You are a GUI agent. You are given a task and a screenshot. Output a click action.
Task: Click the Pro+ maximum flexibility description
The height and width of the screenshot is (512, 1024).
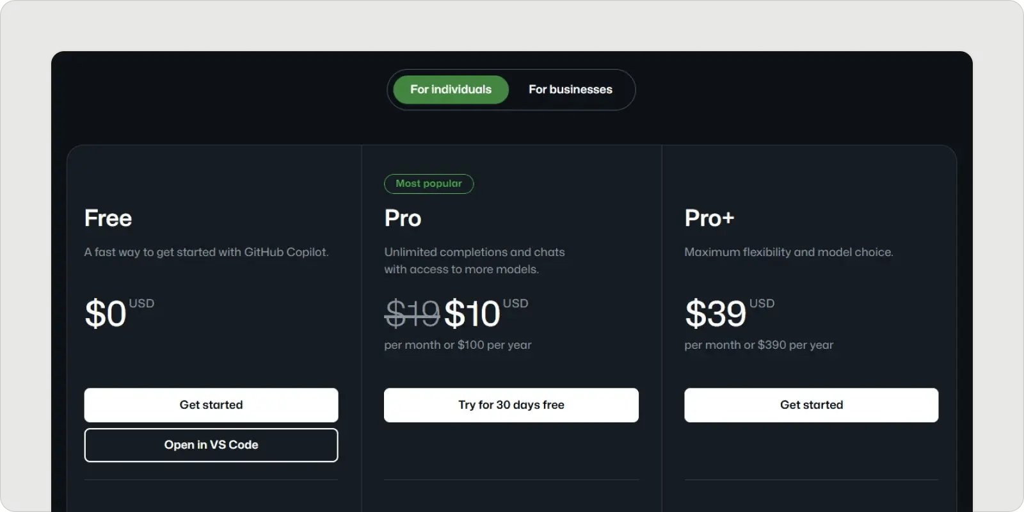[788, 252]
